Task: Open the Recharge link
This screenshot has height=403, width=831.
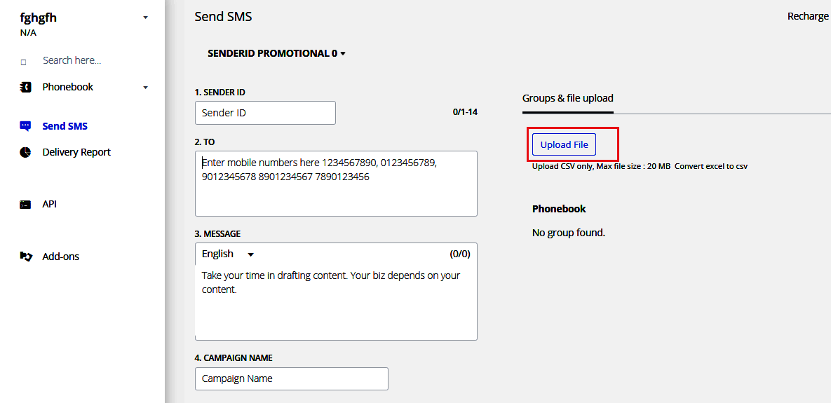Action: pos(808,16)
